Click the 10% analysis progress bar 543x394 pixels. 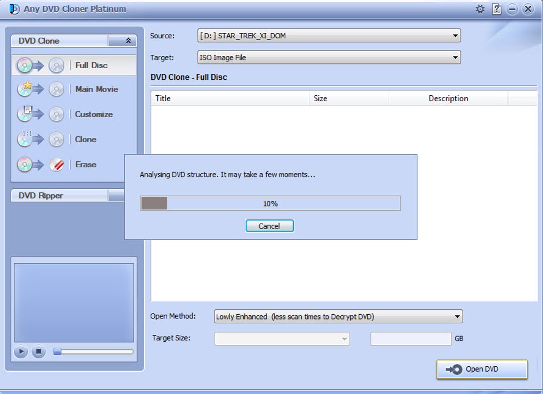click(270, 203)
